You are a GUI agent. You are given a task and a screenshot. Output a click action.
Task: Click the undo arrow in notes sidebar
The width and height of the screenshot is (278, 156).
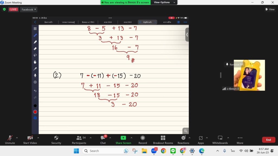[x=35, y=91]
